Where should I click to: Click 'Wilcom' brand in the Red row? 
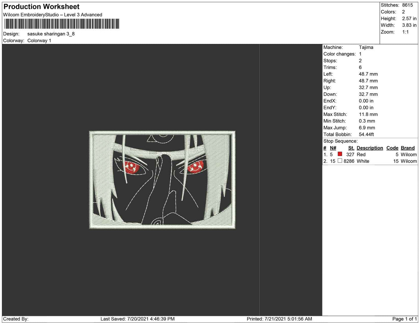tap(409, 155)
